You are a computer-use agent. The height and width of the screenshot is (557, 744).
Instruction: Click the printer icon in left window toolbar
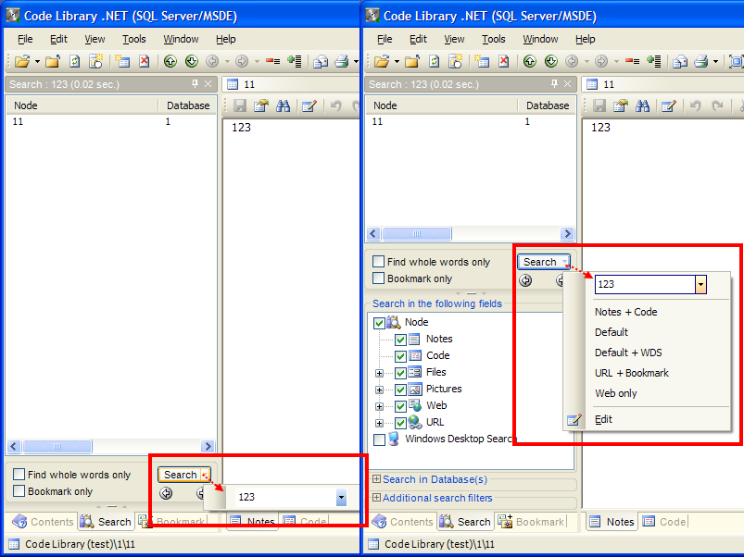tap(342, 61)
